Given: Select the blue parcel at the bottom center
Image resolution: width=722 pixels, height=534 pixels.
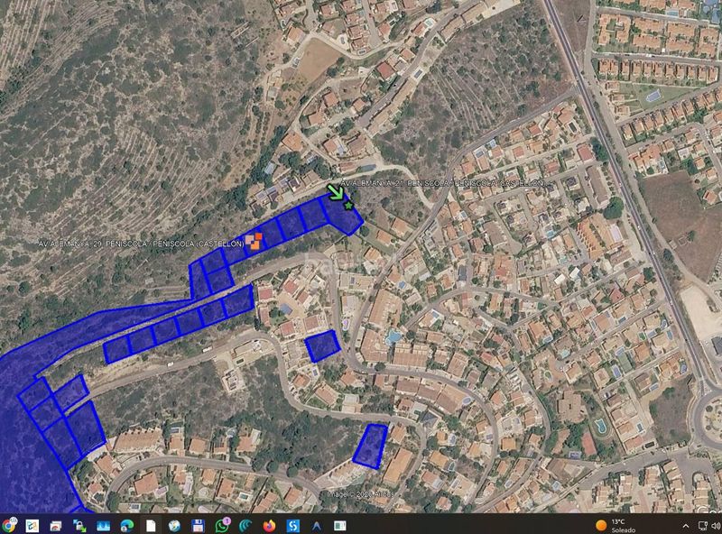Looking at the screenshot, I should pyautogui.click(x=371, y=447).
